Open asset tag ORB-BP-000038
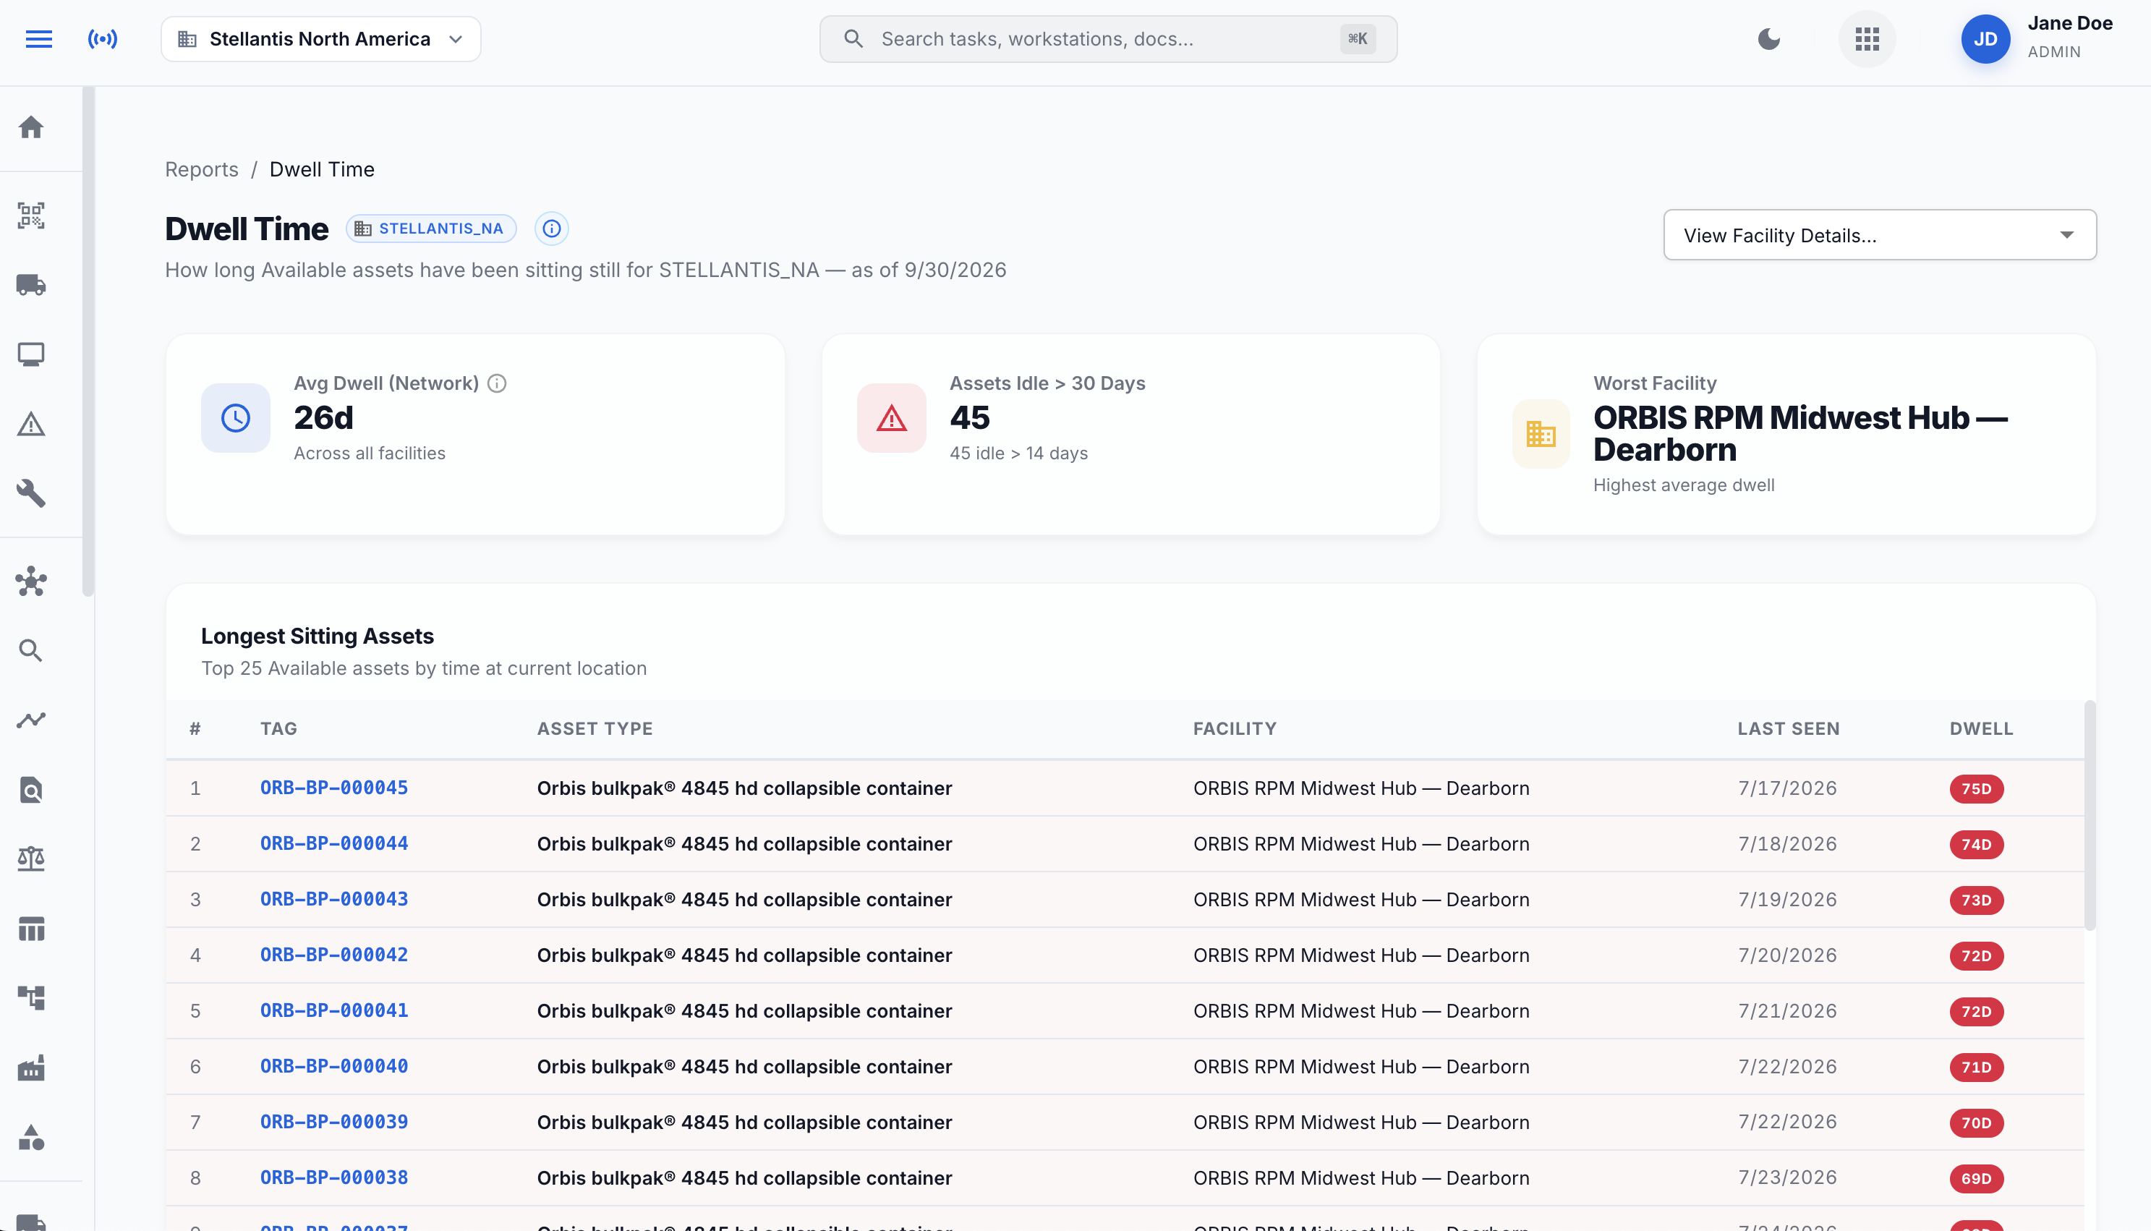This screenshot has height=1231, width=2151. pyautogui.click(x=334, y=1177)
